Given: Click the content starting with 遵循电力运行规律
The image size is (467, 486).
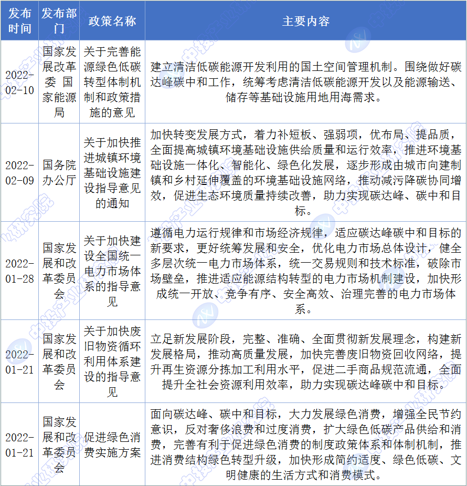Looking at the screenshot, I should pos(305,271).
